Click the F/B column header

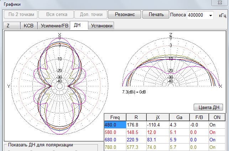pos(198,117)
